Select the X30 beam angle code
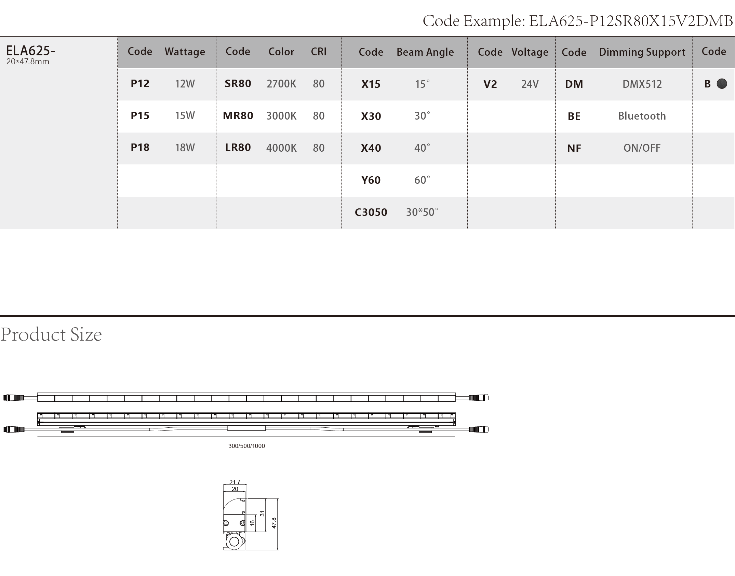Screen dimensions: 735x576 (371, 116)
